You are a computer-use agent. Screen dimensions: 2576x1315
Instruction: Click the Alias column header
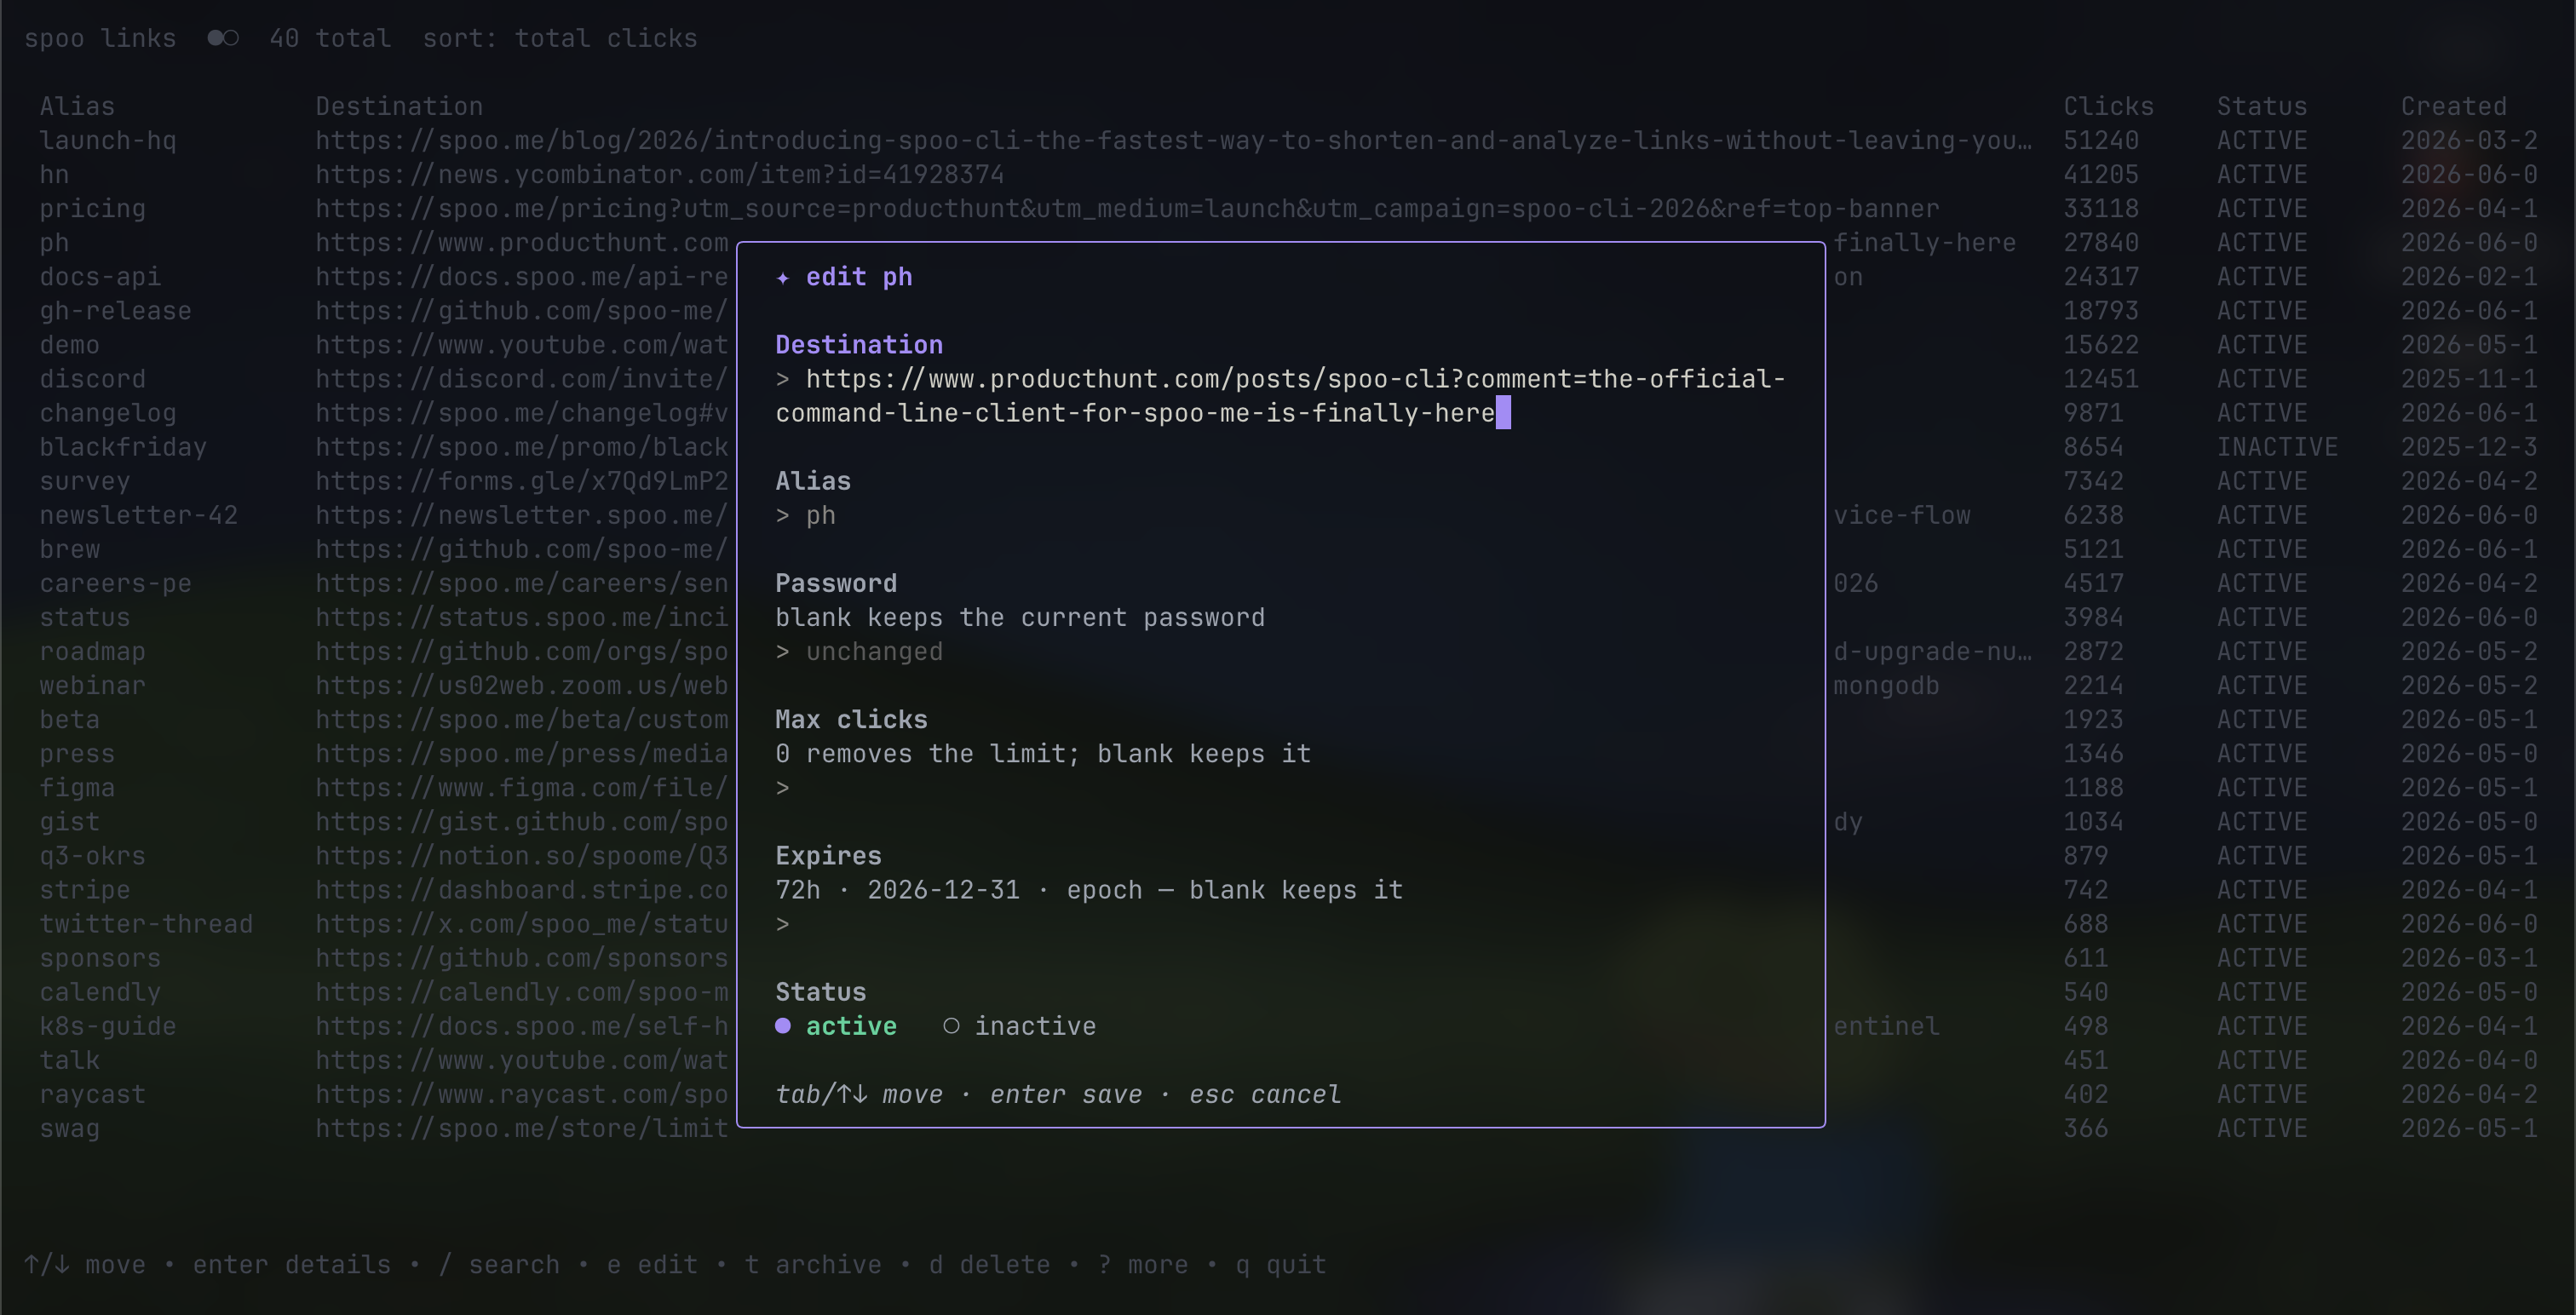click(77, 106)
